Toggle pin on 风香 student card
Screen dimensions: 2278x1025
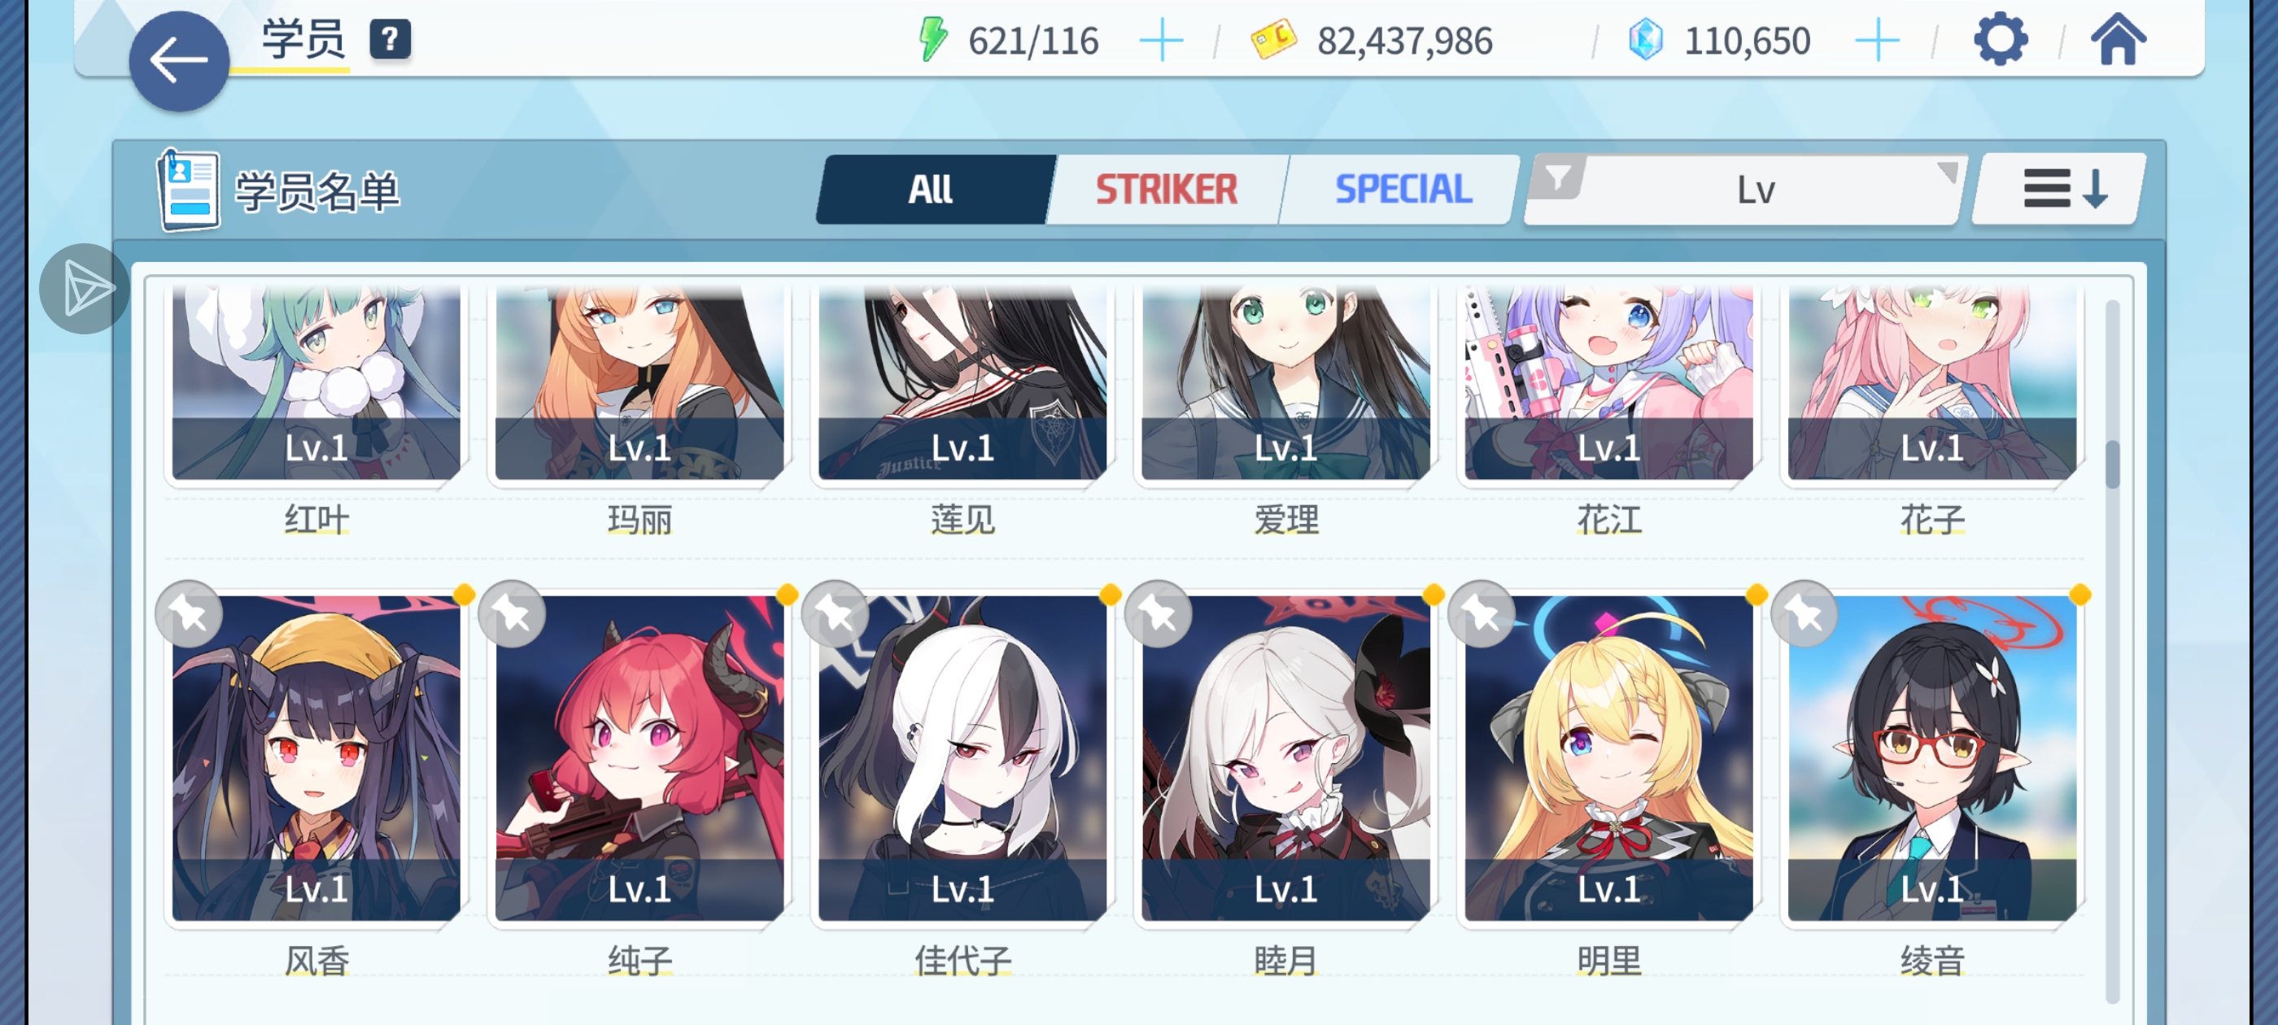coord(190,613)
